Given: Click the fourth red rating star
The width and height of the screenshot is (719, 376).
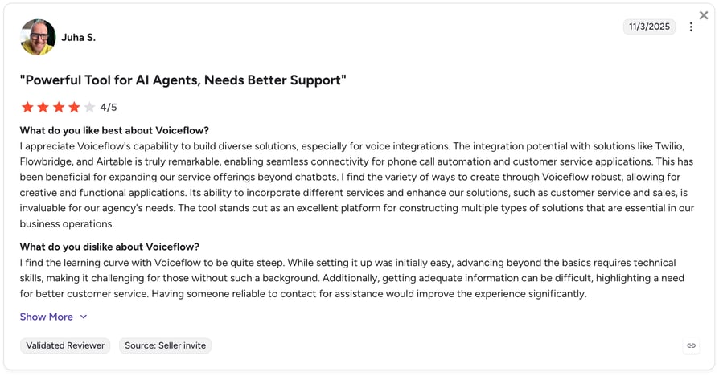Looking at the screenshot, I should click(74, 107).
